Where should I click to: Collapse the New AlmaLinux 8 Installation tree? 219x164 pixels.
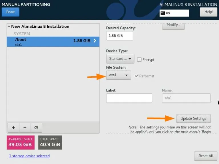coord(9,26)
